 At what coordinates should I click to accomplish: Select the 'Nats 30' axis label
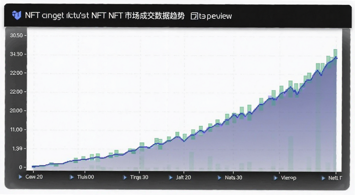[x=233, y=178]
